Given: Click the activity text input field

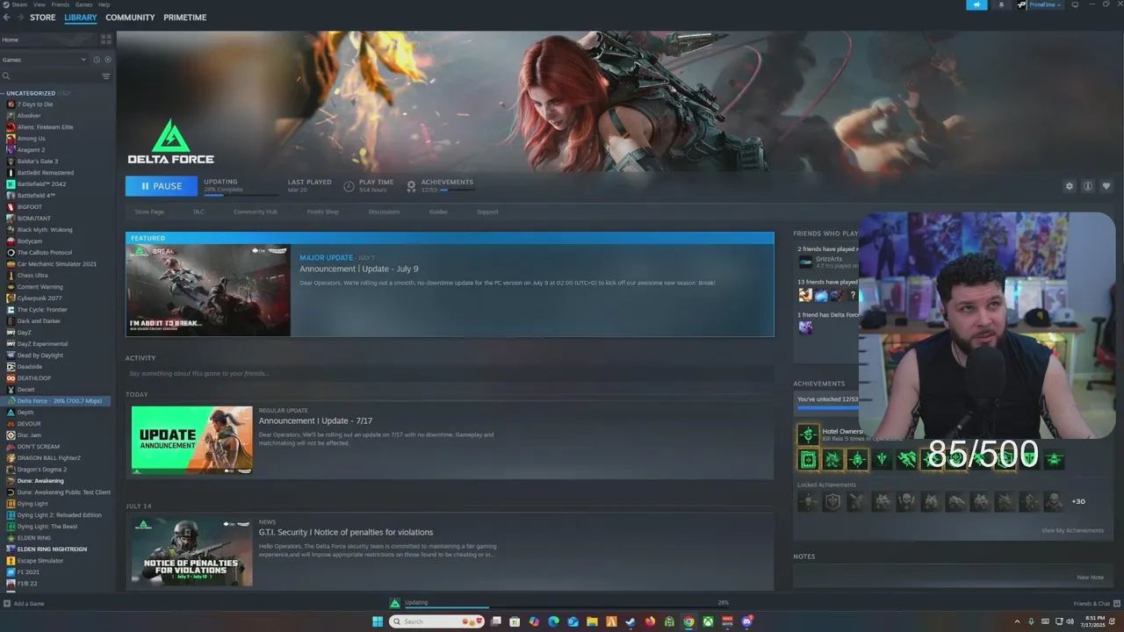Looking at the screenshot, I should [x=449, y=373].
